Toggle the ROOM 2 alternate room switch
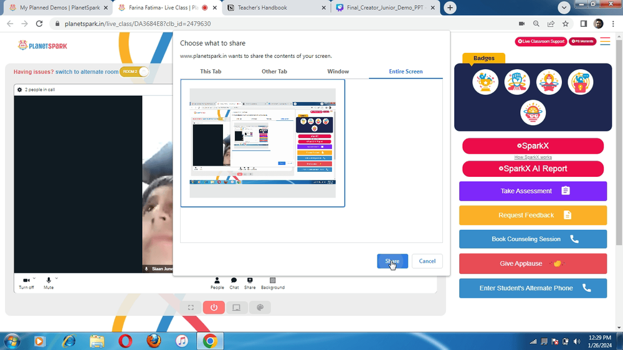The width and height of the screenshot is (623, 350). coord(135,72)
